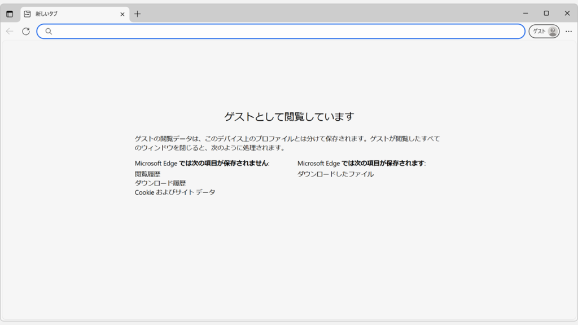578x325 pixels.
Task: Open the ゲスト profile button
Action: (x=543, y=31)
